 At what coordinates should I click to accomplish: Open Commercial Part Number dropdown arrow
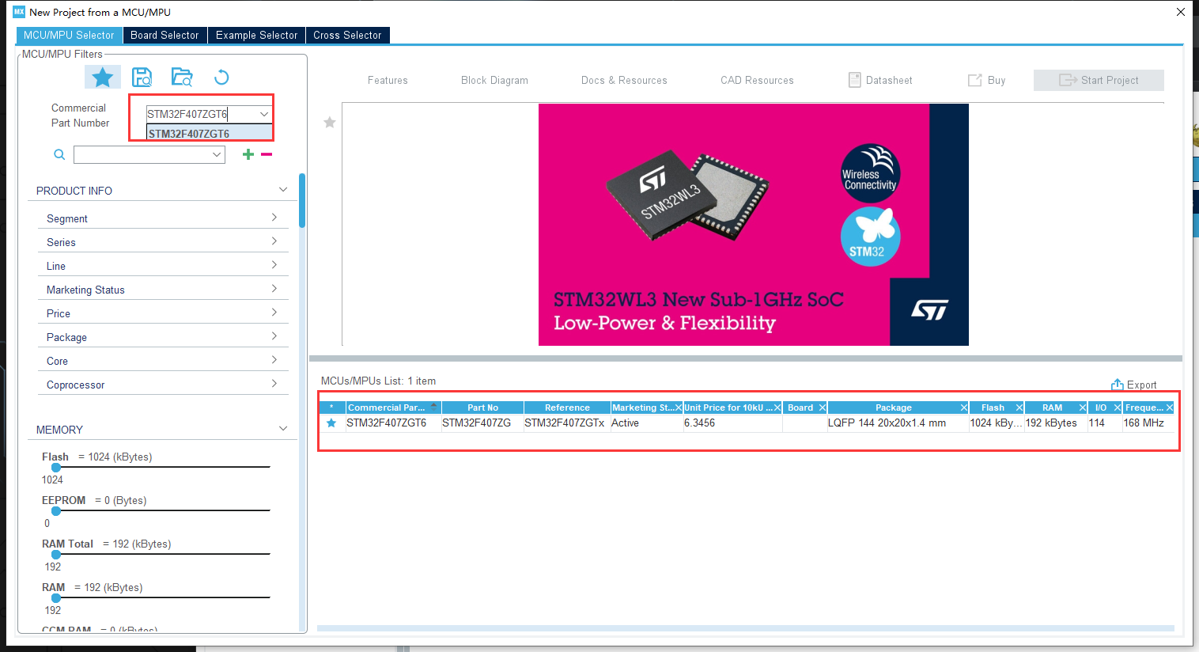(264, 114)
